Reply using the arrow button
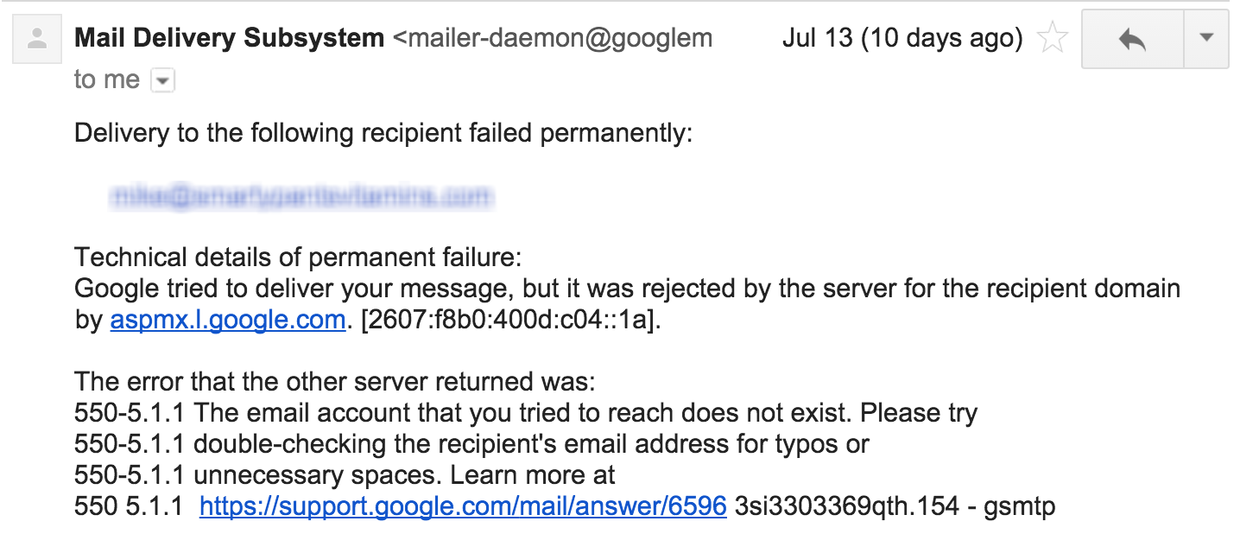Screen dimensions: 1240x534 1131,39
